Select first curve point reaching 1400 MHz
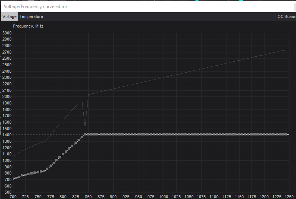Screen dimensions: 296x199 tap(85, 134)
